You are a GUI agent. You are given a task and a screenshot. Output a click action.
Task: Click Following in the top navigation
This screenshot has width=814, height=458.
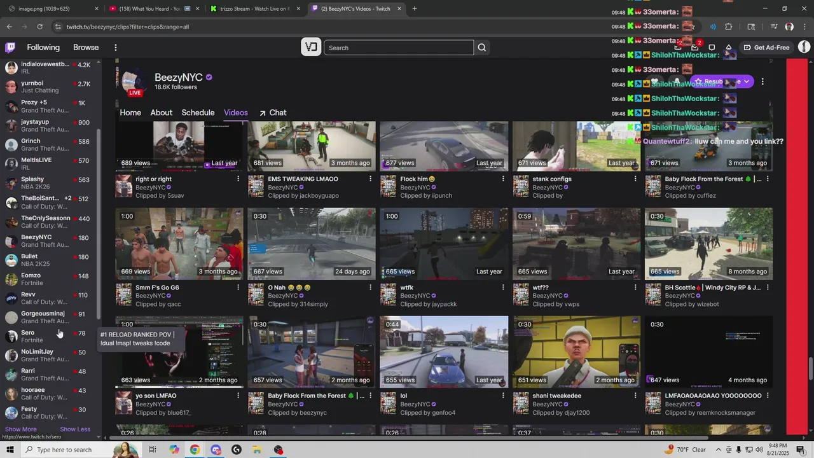[x=43, y=48]
